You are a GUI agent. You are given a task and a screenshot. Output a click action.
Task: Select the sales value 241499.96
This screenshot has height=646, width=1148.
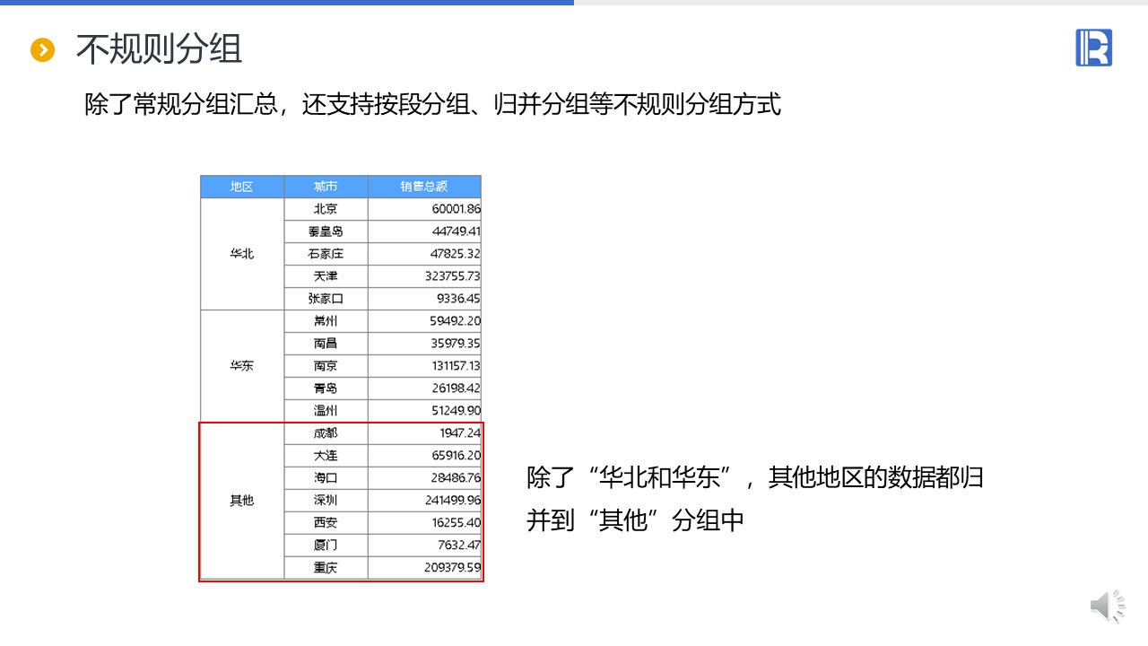point(452,501)
